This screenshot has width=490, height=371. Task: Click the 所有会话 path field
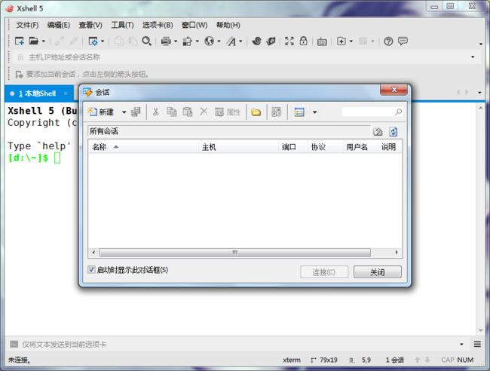click(x=229, y=131)
